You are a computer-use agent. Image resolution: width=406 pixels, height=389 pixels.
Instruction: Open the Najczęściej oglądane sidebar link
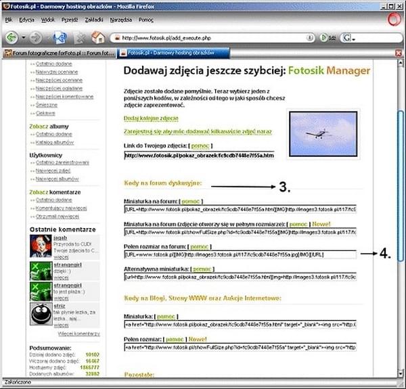point(59,89)
